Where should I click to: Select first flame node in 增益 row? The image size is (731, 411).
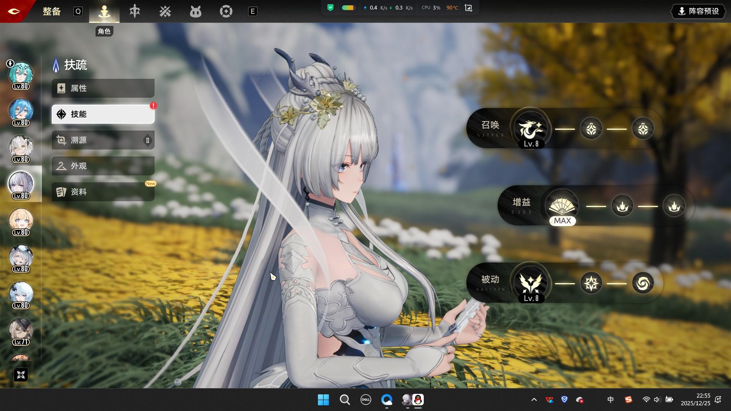coord(622,206)
